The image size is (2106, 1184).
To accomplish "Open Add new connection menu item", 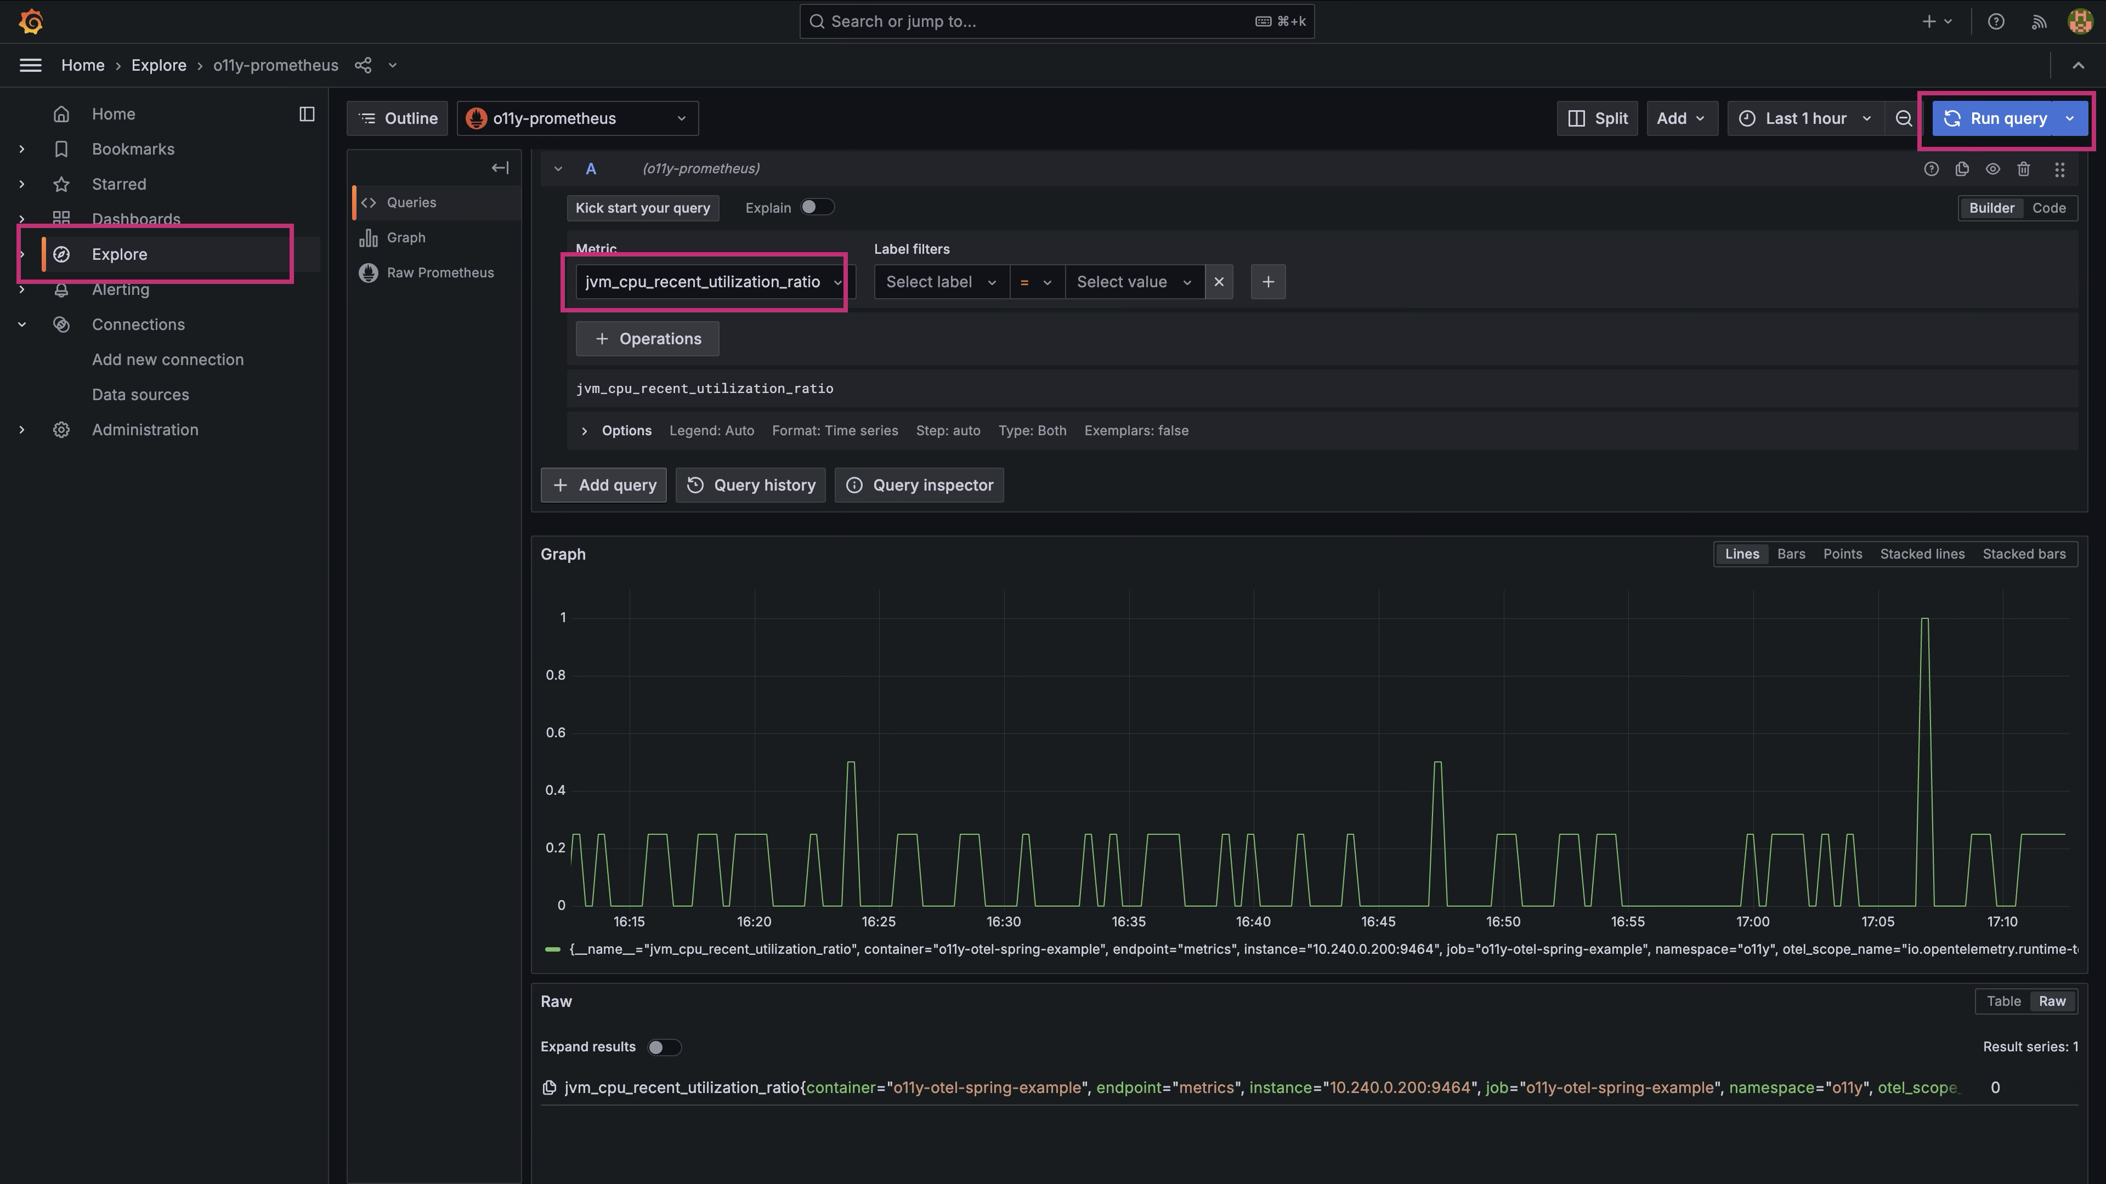I will point(168,360).
